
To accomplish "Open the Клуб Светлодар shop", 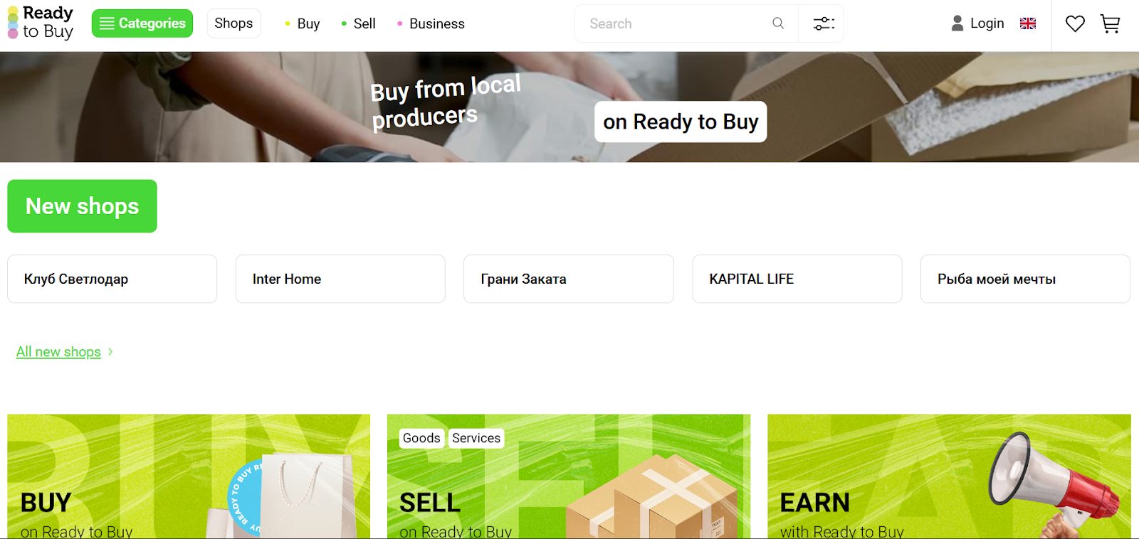I will tap(112, 279).
